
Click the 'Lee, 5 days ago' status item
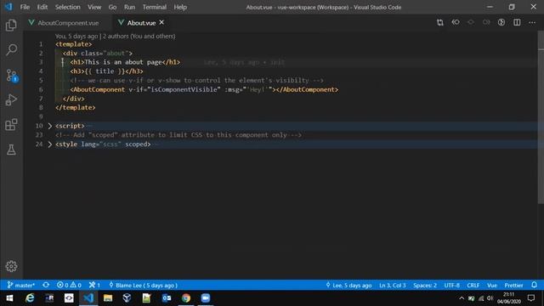(348, 286)
